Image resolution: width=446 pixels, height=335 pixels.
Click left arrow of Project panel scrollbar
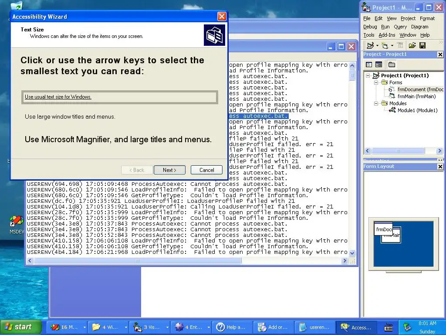368,150
